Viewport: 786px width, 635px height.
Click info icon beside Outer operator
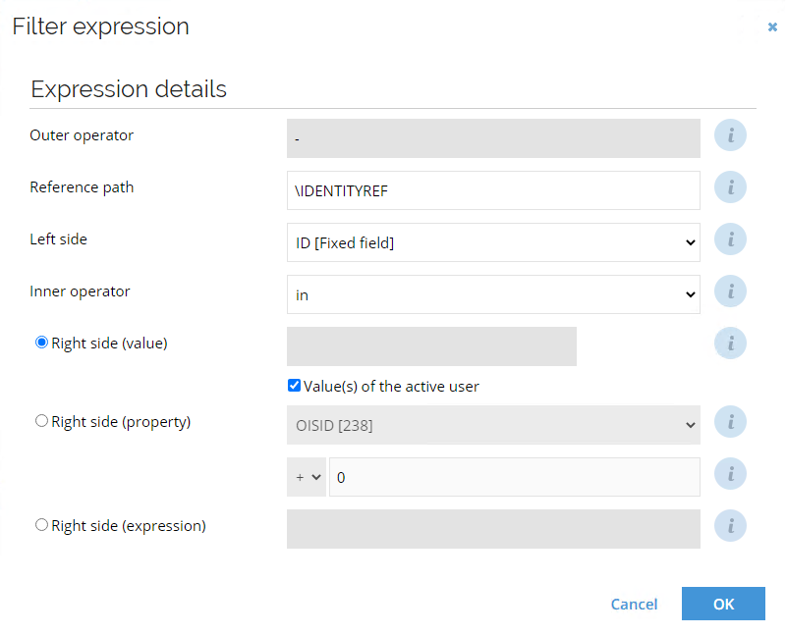(730, 135)
